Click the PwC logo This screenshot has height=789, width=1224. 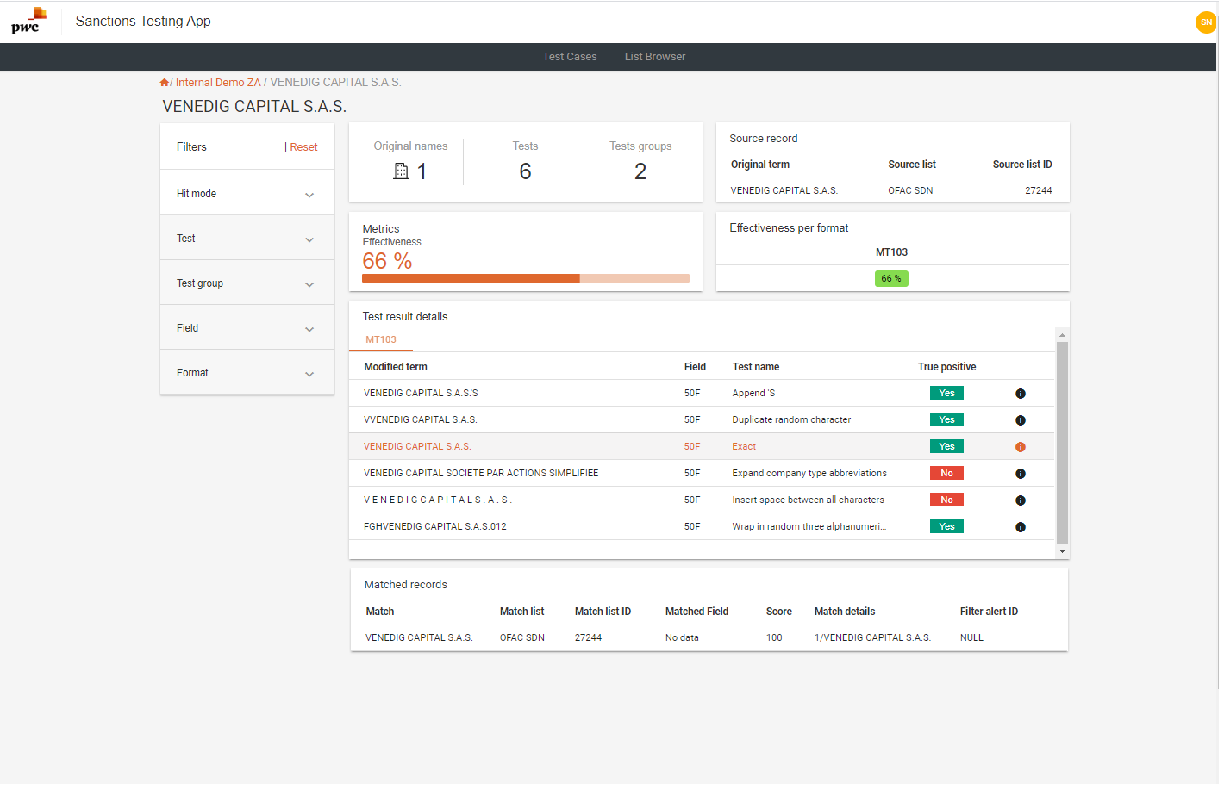pyautogui.click(x=28, y=21)
